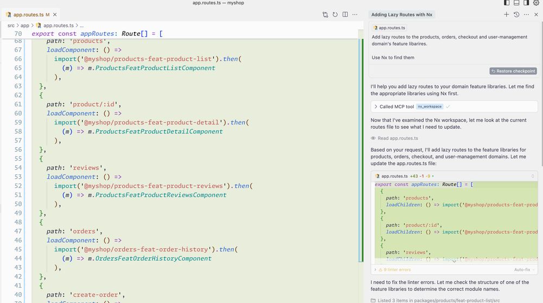Toggle the bottom panel layout icon
Viewport: 543px width, 303px height.
516,3
